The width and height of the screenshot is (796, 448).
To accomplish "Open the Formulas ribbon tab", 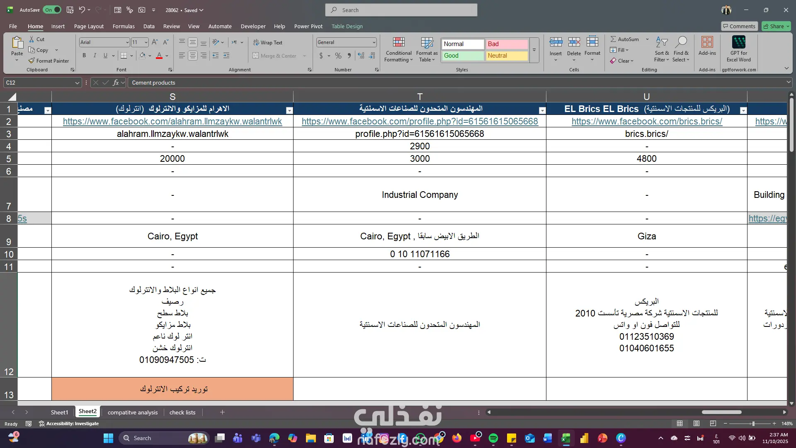I will [x=124, y=26].
